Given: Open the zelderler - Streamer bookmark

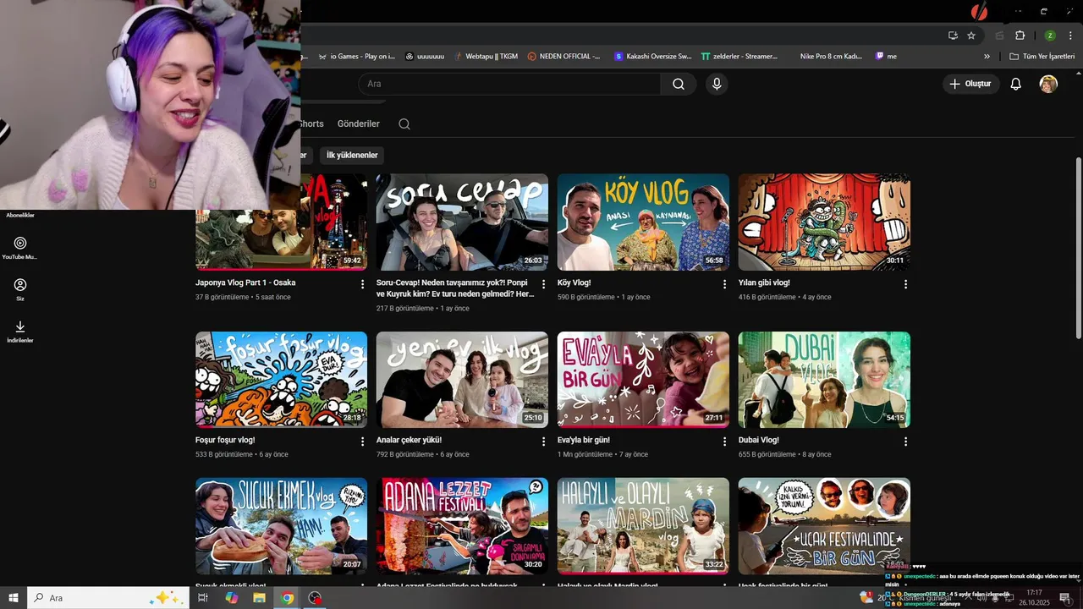Looking at the screenshot, I should (x=739, y=57).
